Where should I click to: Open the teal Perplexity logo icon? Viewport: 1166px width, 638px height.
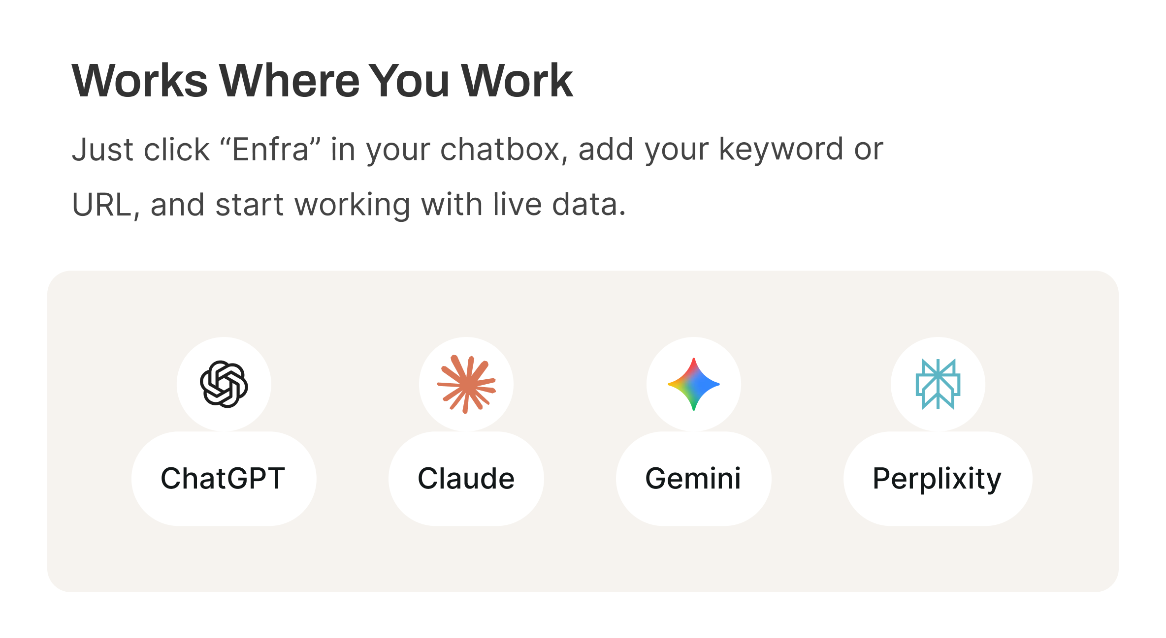pos(938,384)
